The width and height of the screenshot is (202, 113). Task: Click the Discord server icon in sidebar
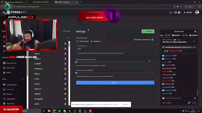tap(4, 63)
